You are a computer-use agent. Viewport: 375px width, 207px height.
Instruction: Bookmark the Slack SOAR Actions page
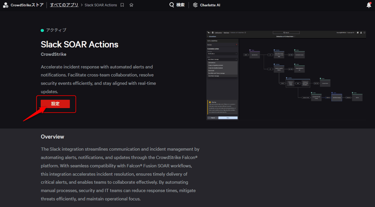click(x=122, y=5)
